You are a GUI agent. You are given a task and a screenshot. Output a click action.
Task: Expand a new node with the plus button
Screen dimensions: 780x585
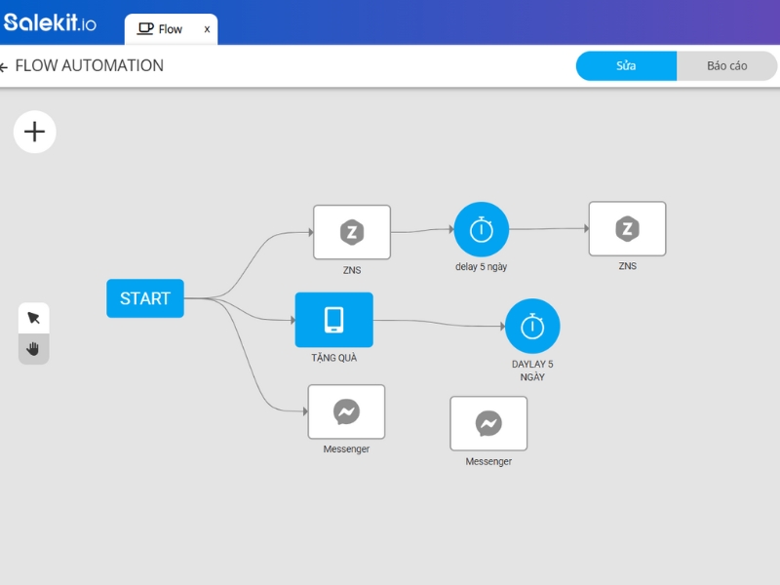click(35, 132)
